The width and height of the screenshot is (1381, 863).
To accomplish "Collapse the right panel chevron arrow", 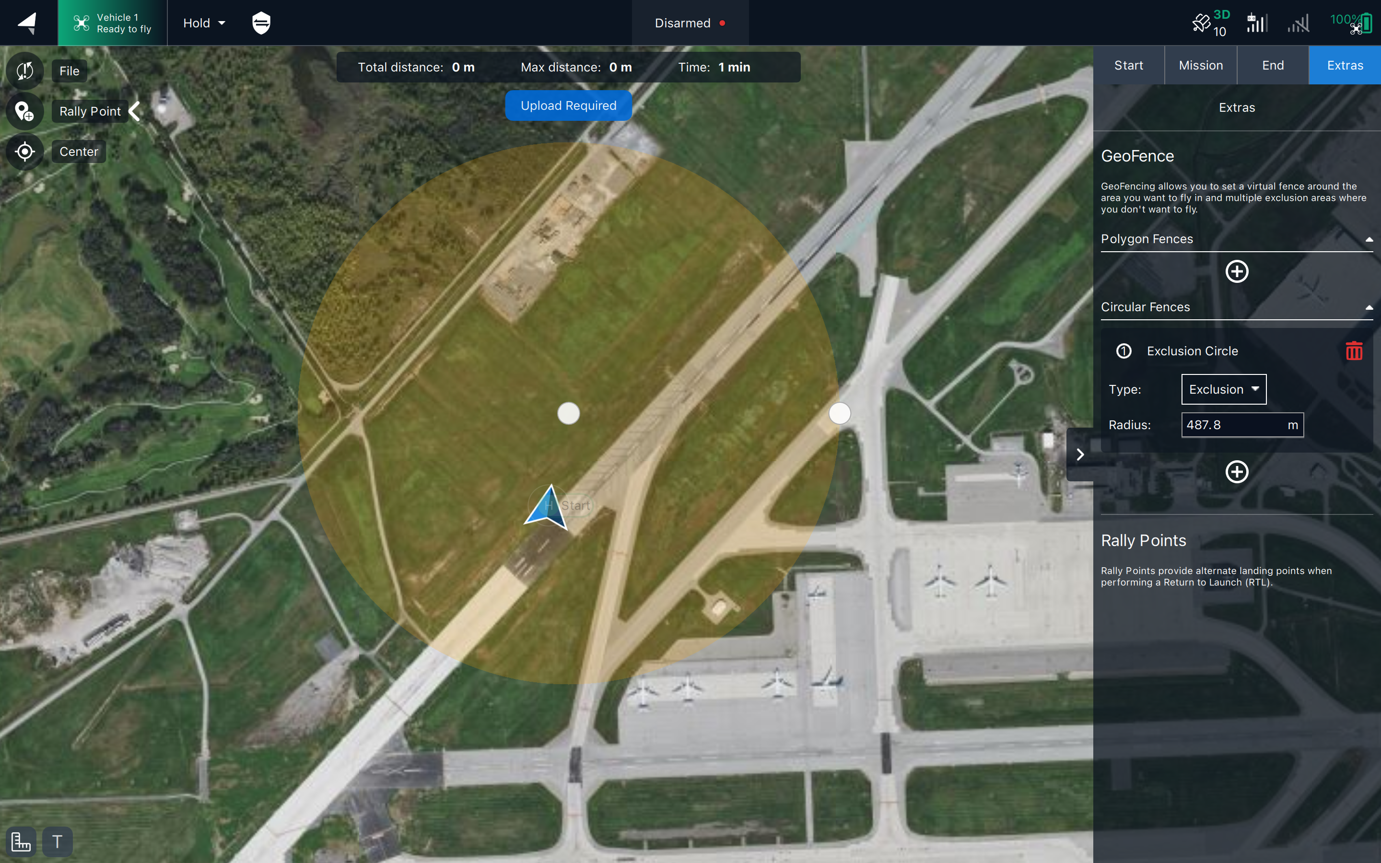I will click(1080, 455).
